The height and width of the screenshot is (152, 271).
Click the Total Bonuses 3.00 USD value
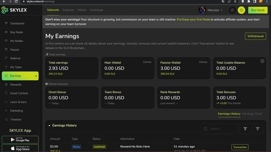click(x=226, y=98)
